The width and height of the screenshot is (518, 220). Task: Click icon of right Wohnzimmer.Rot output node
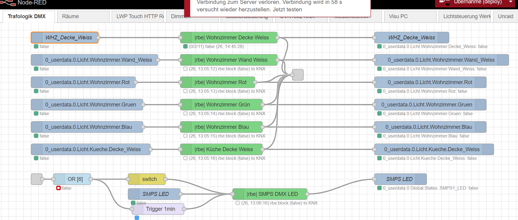[x=481, y=82]
